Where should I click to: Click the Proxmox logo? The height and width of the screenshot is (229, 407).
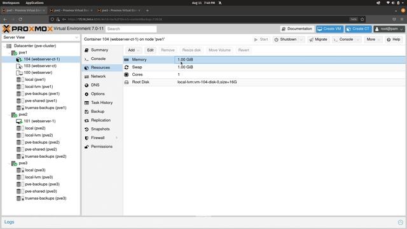click(27, 29)
